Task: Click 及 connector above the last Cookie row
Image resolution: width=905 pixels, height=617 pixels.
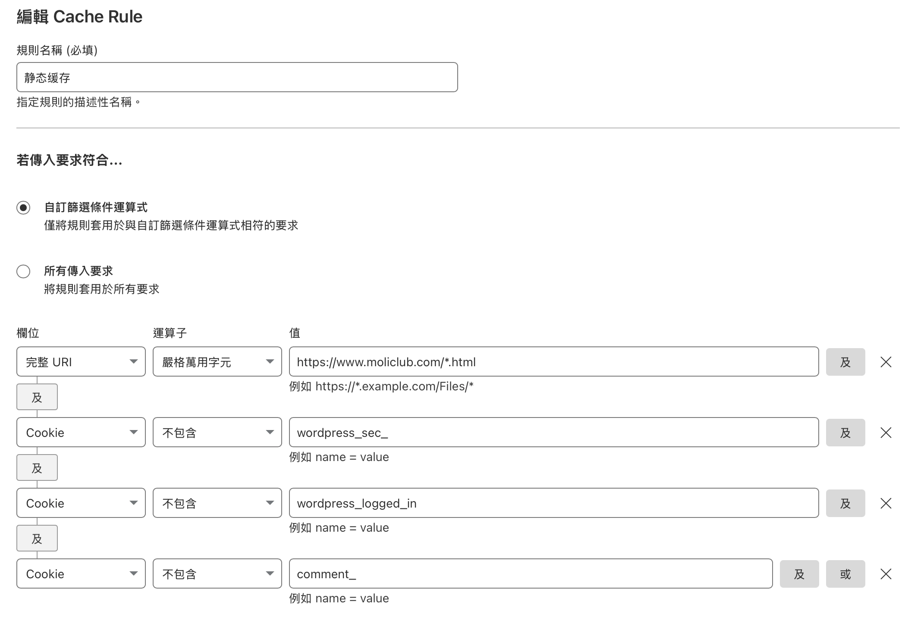Action: (37, 538)
